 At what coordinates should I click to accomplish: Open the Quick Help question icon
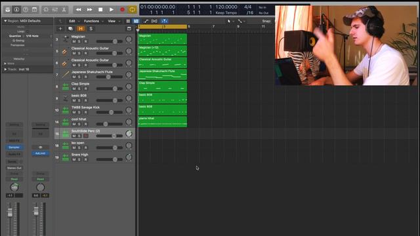click(26, 10)
